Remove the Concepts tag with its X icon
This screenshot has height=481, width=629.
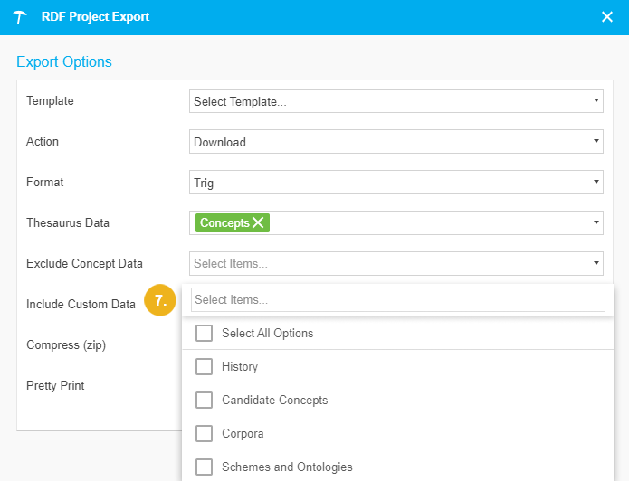point(258,223)
